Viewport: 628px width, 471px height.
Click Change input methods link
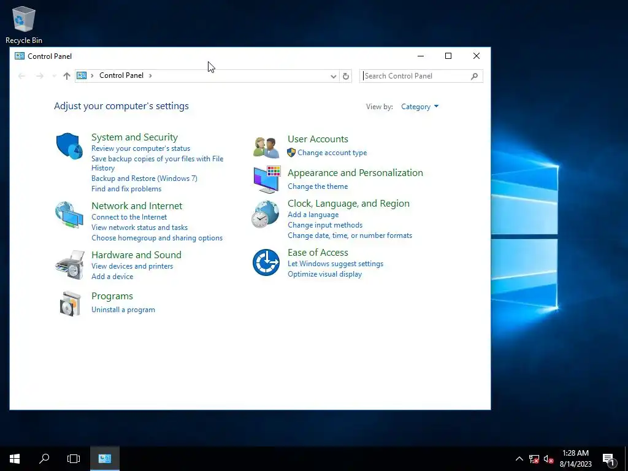[325, 224]
